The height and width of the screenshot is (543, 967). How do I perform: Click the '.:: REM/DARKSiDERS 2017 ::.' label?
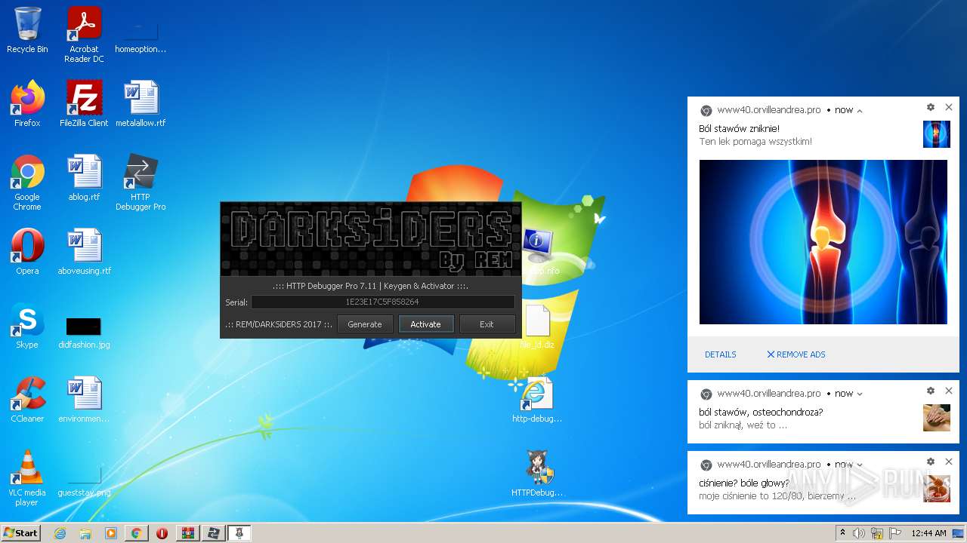(x=279, y=324)
